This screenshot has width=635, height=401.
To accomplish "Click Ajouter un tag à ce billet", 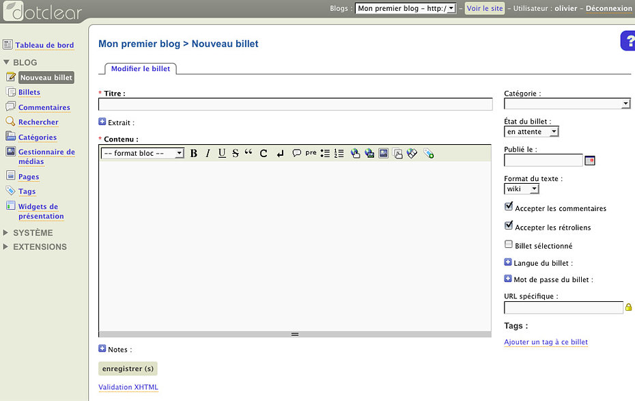I will click(x=546, y=342).
